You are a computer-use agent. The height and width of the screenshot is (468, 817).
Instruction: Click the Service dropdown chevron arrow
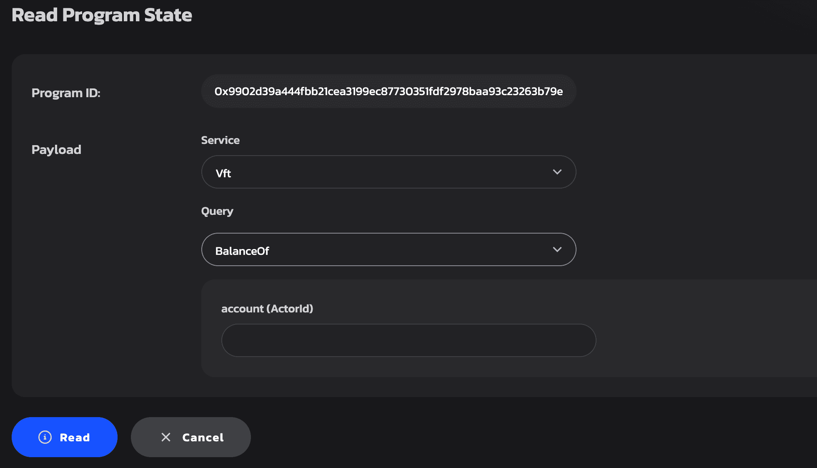(557, 172)
